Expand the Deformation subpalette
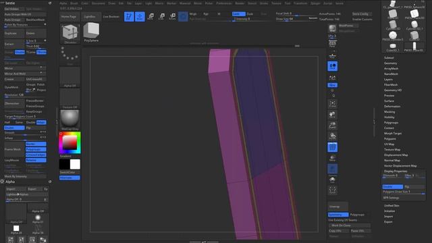 392,107
